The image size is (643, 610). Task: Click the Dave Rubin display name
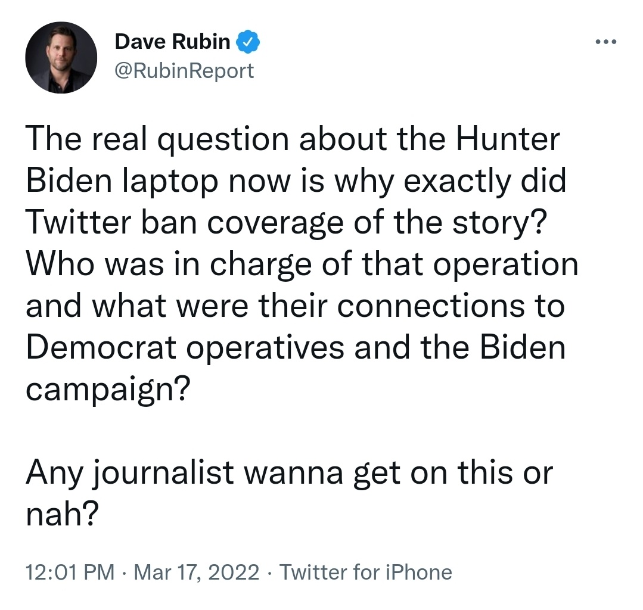click(172, 42)
